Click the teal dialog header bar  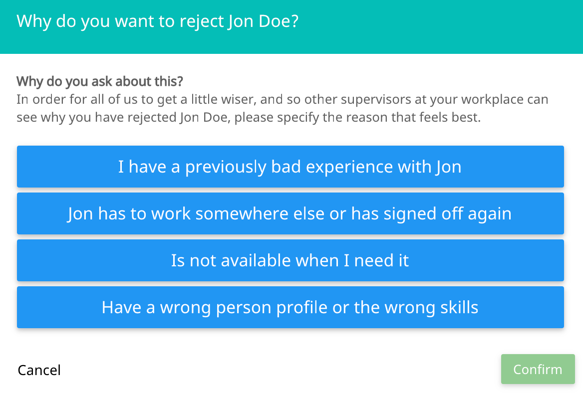pos(291,27)
